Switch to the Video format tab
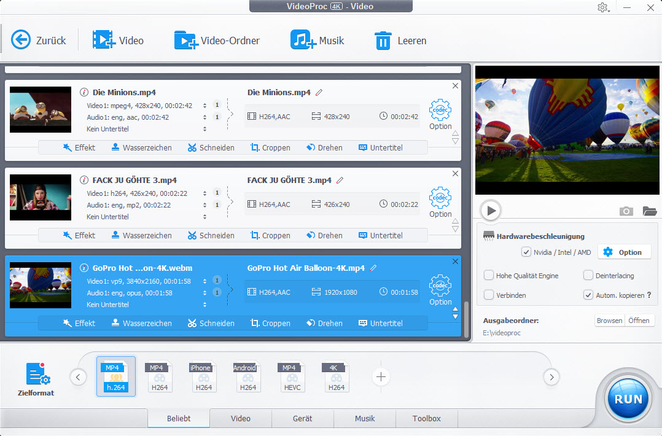Screen dimensions: 662x436 241,418
